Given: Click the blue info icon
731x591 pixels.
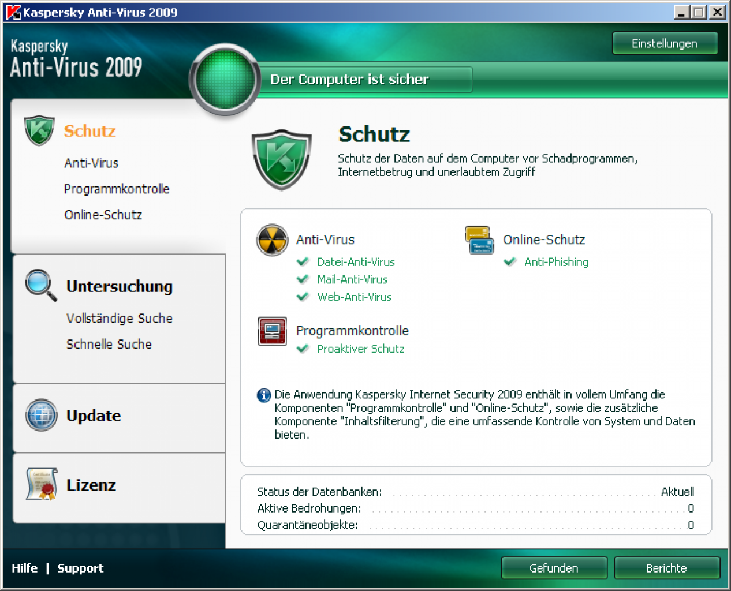Looking at the screenshot, I should pyautogui.click(x=264, y=395).
